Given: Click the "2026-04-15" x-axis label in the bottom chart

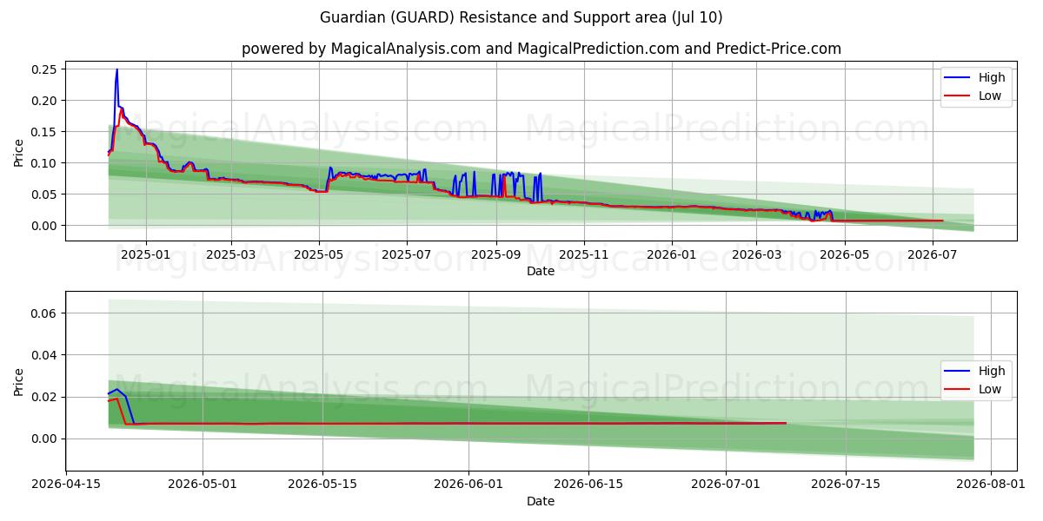Looking at the screenshot, I should 66,485.
